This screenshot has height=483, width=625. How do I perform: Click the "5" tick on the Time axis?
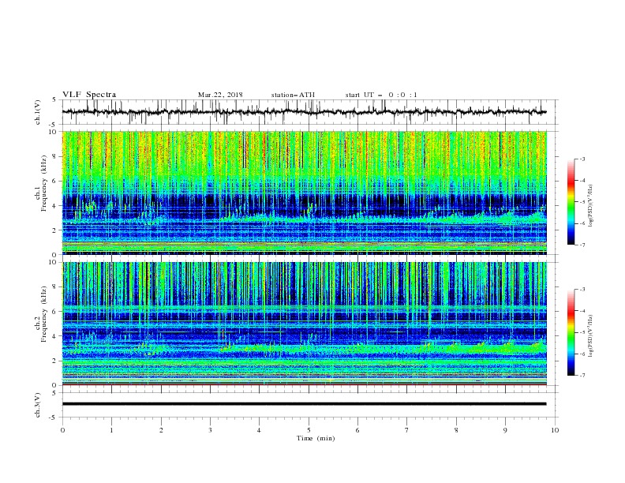click(309, 430)
